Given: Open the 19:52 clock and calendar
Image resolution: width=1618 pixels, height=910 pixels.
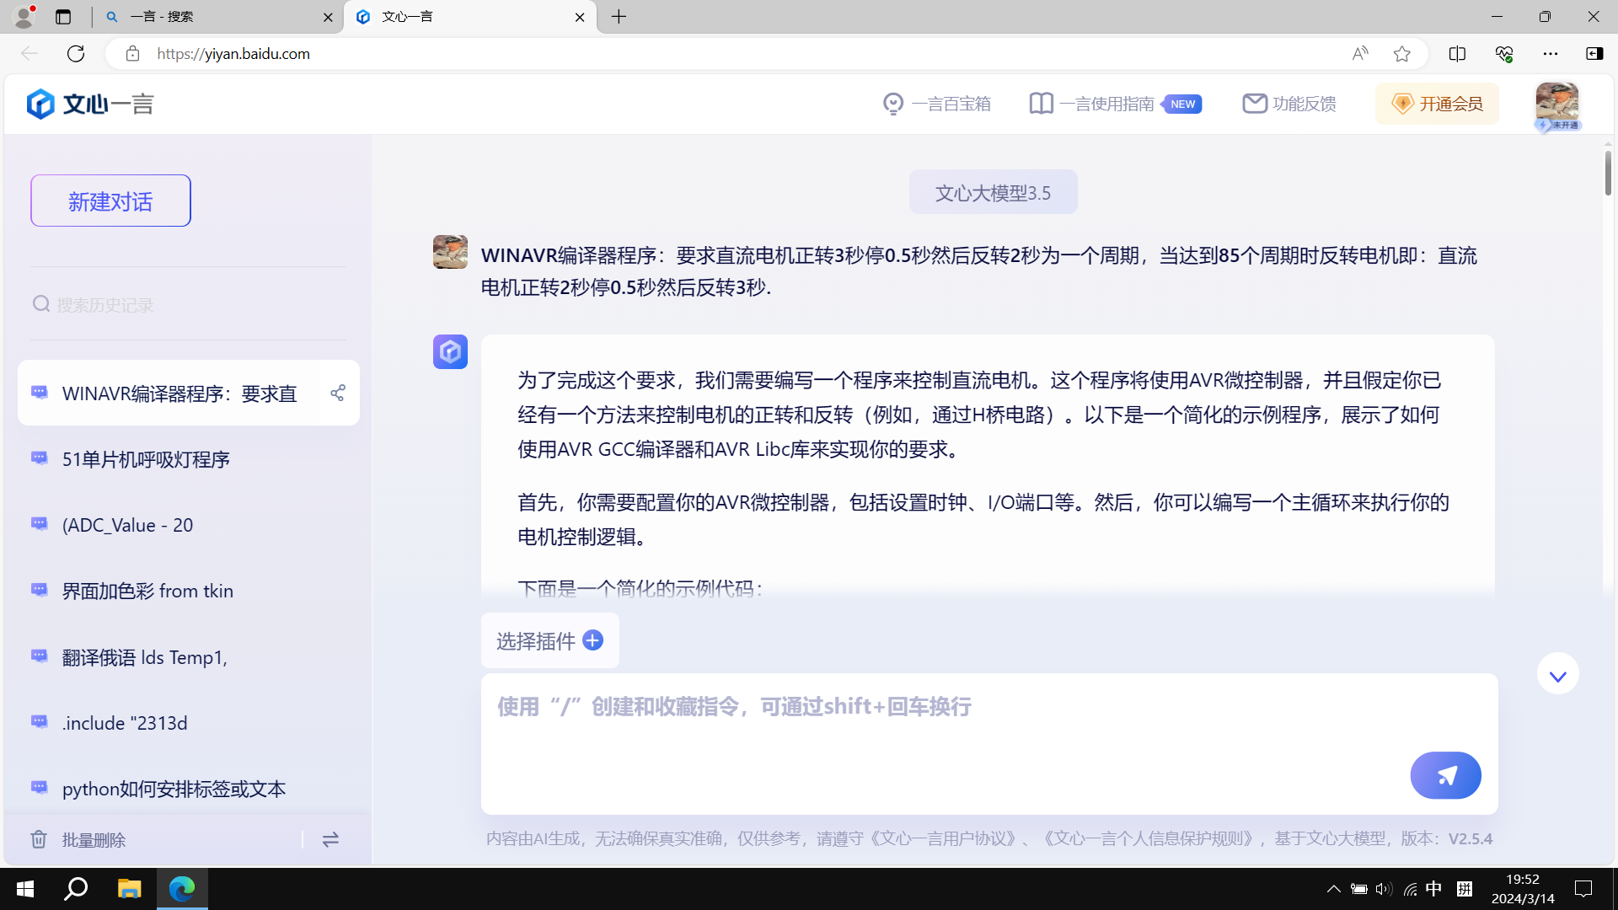Looking at the screenshot, I should 1523,888.
